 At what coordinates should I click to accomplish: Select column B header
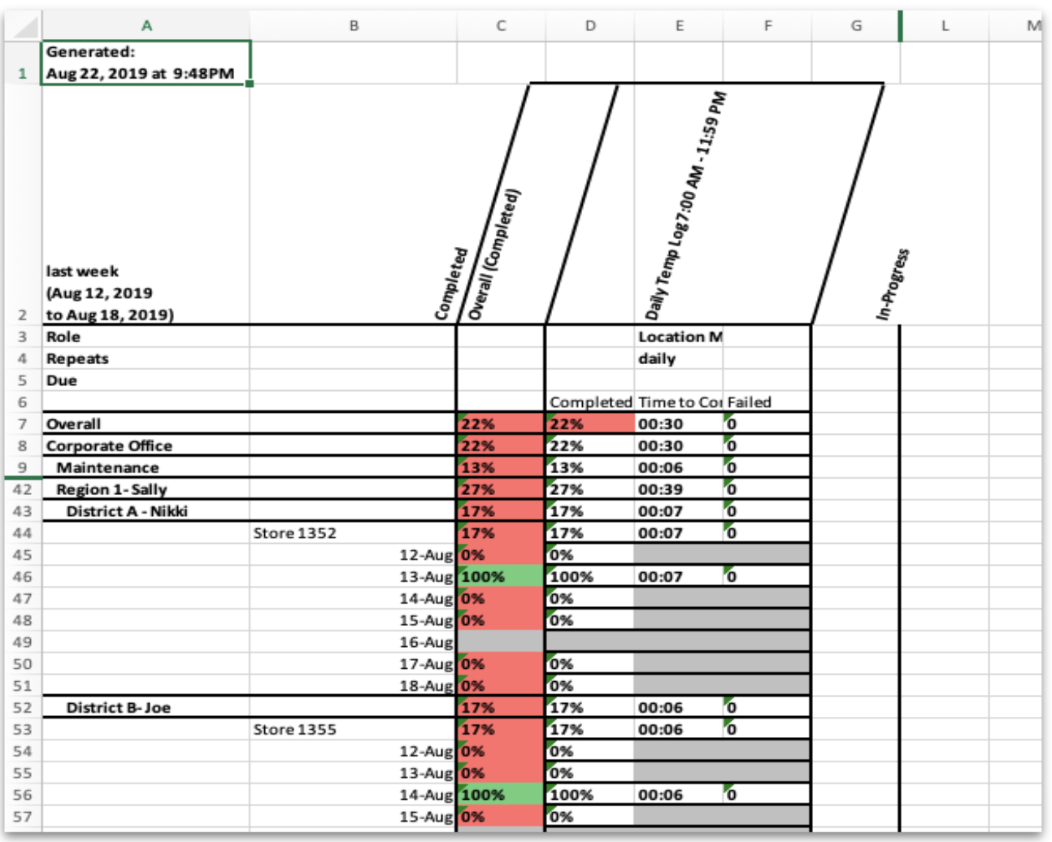(354, 26)
